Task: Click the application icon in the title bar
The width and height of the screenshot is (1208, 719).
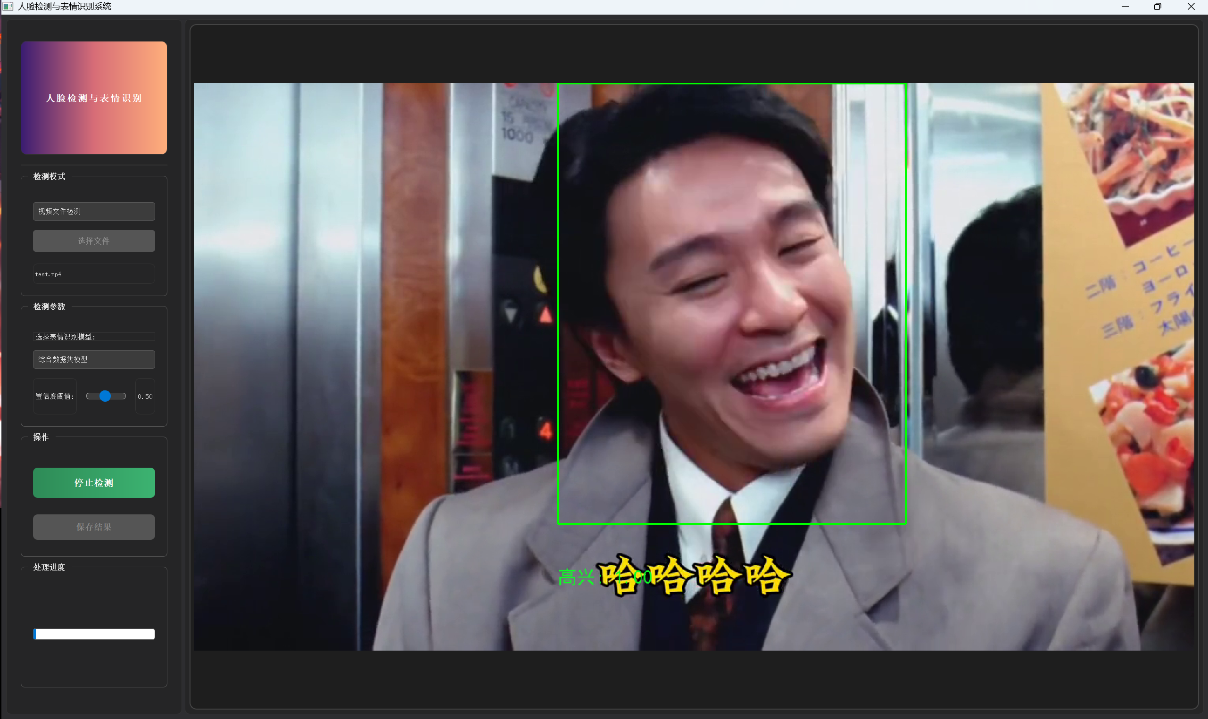Action: click(7, 6)
